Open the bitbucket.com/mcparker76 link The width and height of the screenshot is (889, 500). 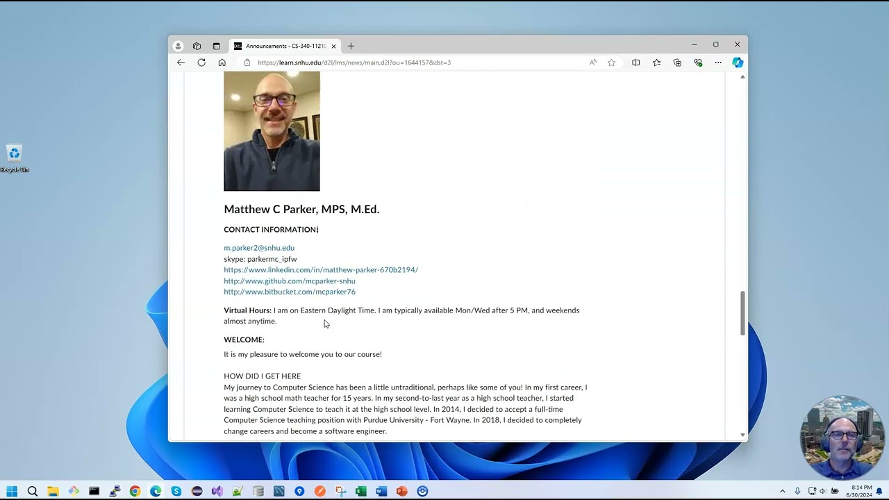click(x=290, y=292)
